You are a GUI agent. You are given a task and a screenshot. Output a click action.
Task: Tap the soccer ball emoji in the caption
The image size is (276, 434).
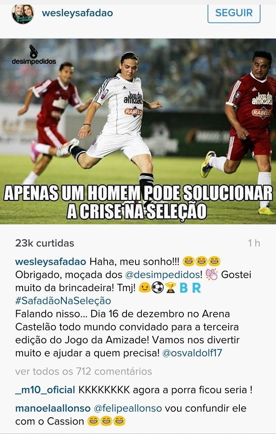(x=158, y=288)
